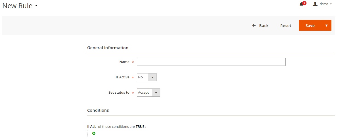
Task: Click the Name field label
Action: (x=124, y=62)
